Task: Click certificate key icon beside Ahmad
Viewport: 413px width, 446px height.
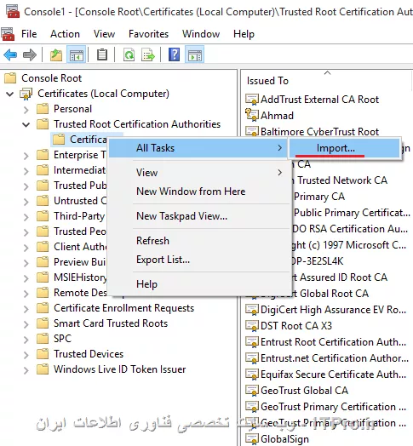Action: click(x=252, y=115)
